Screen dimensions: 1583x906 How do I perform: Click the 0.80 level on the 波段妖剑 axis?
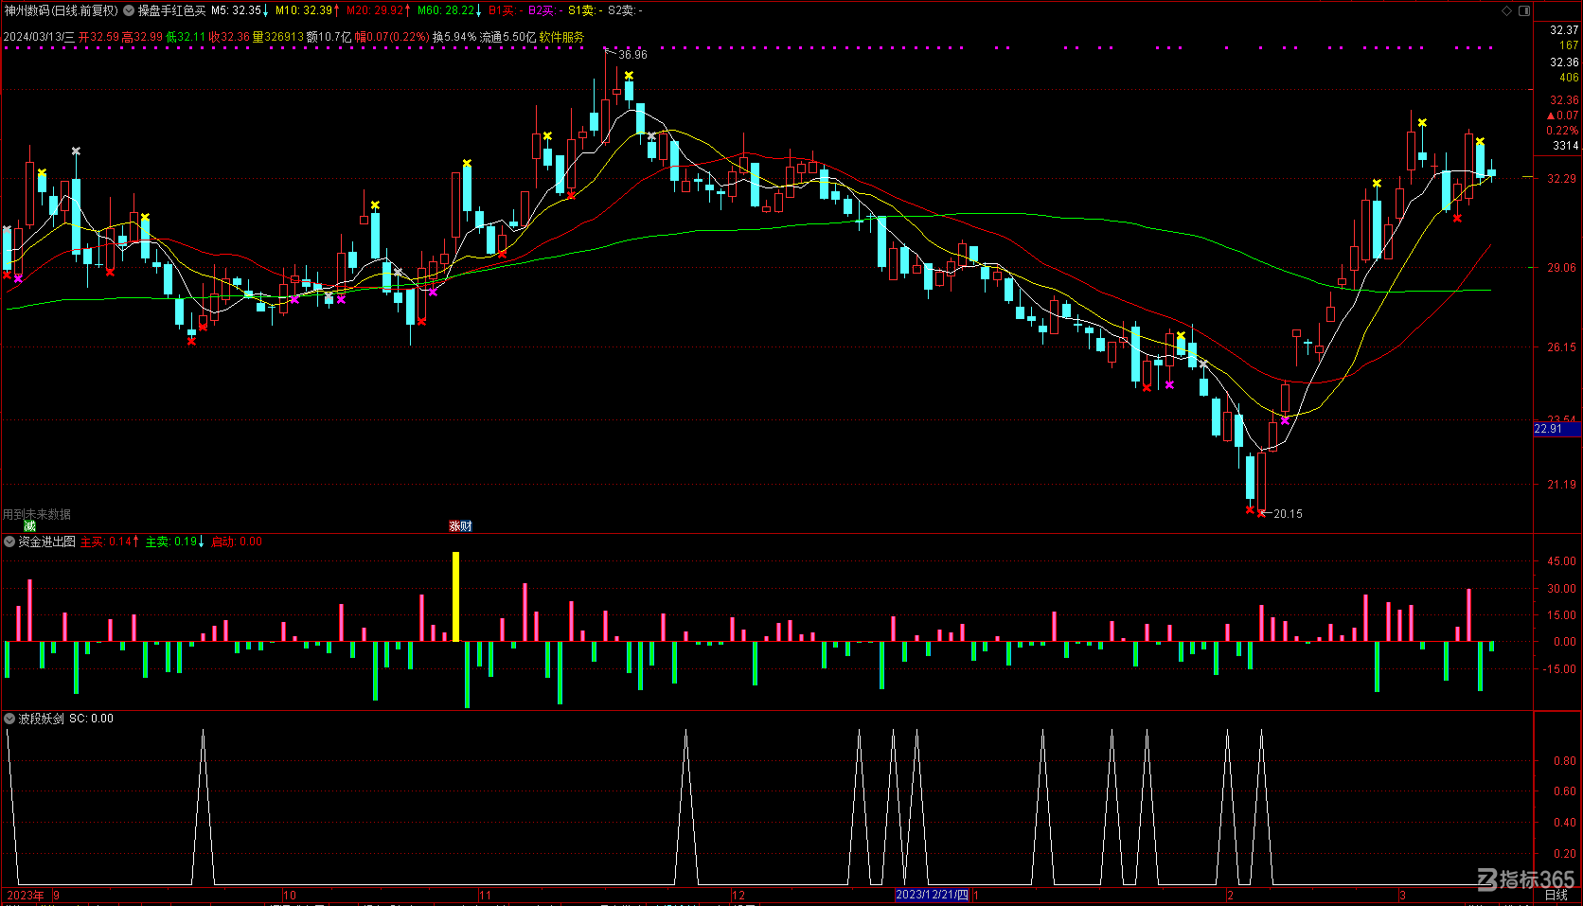click(x=1565, y=761)
